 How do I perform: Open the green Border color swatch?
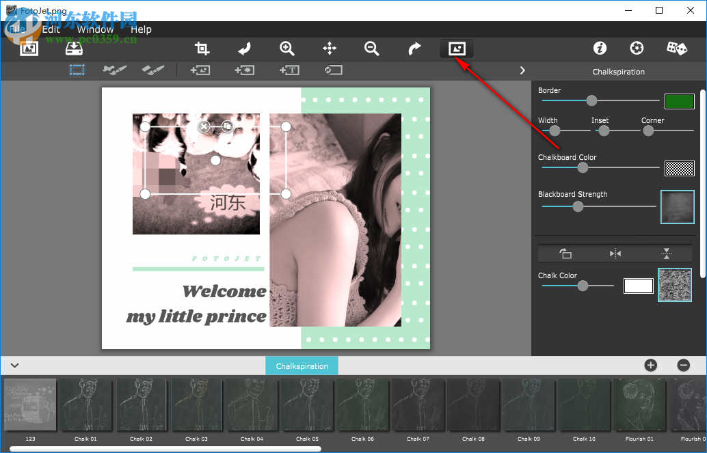tap(680, 101)
